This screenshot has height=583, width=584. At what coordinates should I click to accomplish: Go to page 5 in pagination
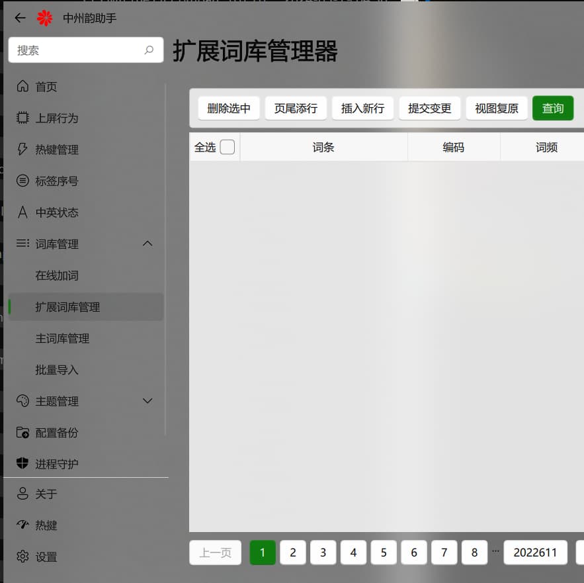pyautogui.click(x=384, y=553)
